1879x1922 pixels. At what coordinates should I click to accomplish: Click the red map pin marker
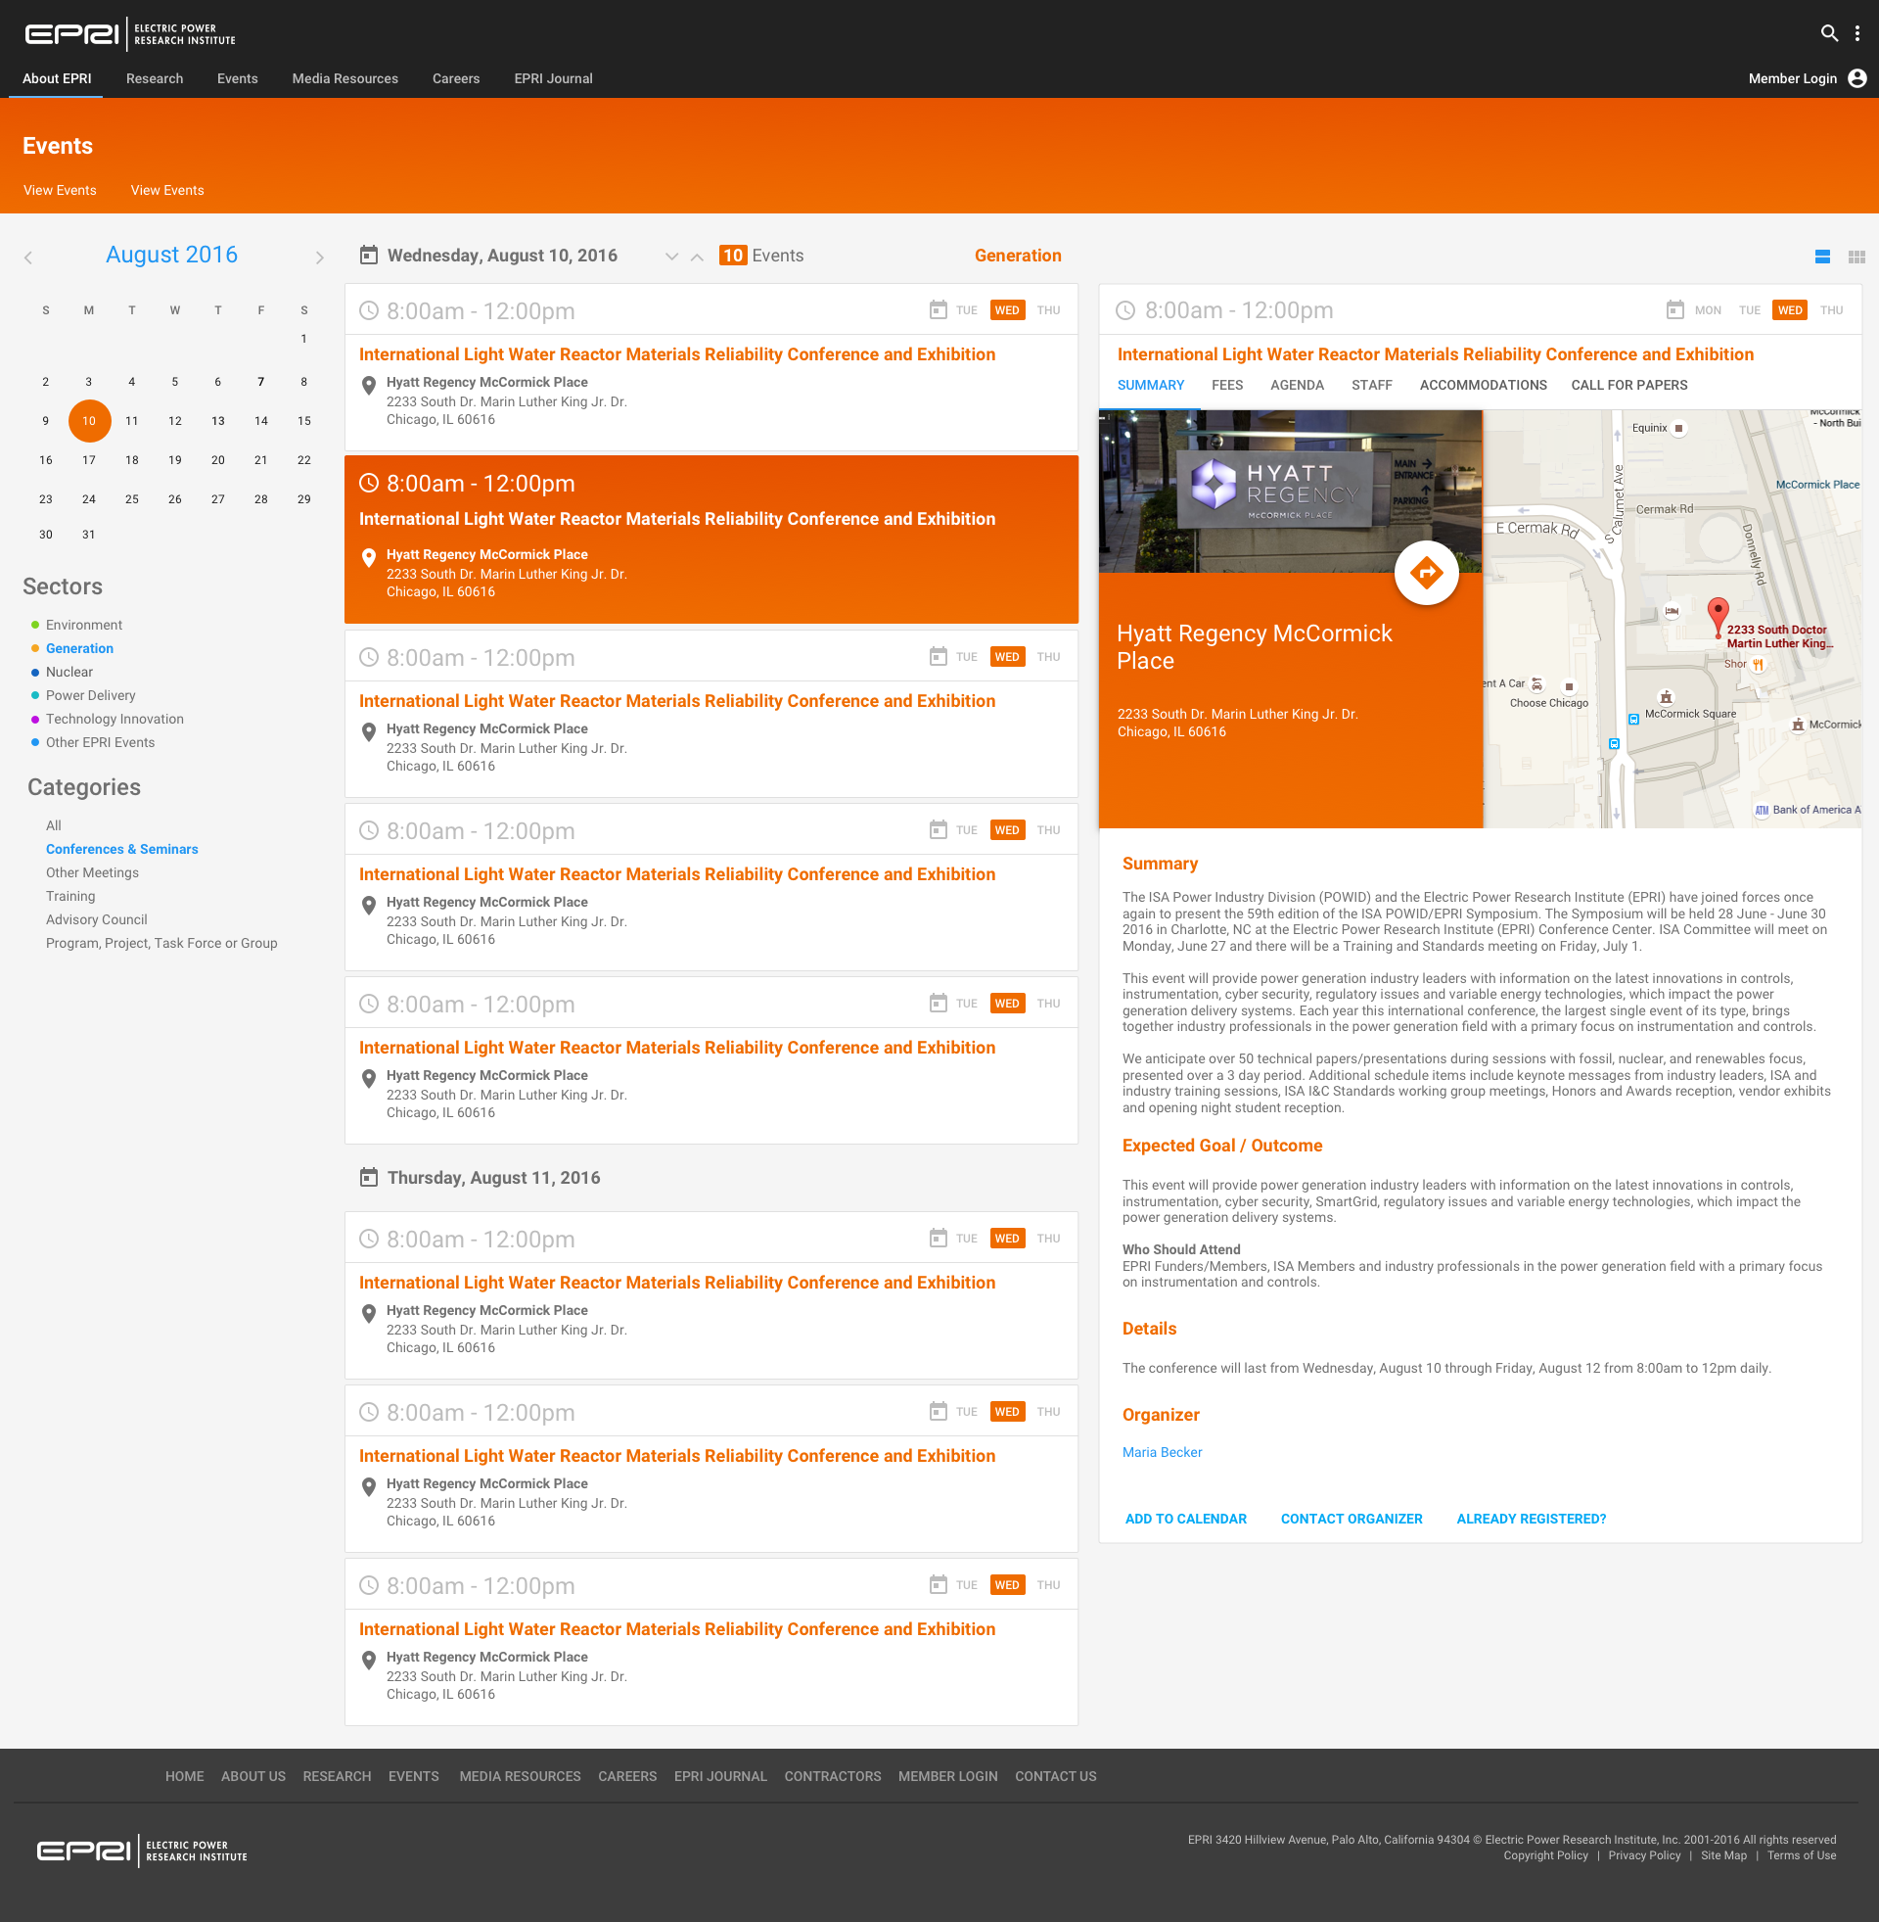(x=1718, y=616)
